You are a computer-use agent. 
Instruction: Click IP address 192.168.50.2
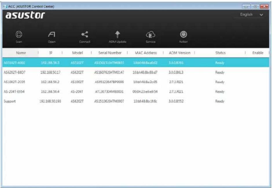[50, 82]
